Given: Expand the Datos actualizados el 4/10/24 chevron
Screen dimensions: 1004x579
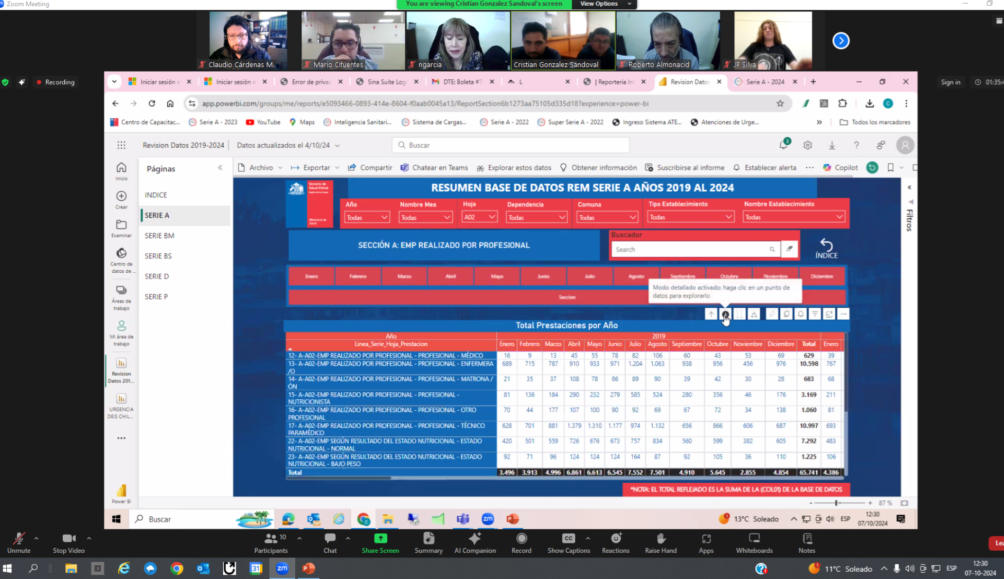Looking at the screenshot, I should tap(337, 146).
